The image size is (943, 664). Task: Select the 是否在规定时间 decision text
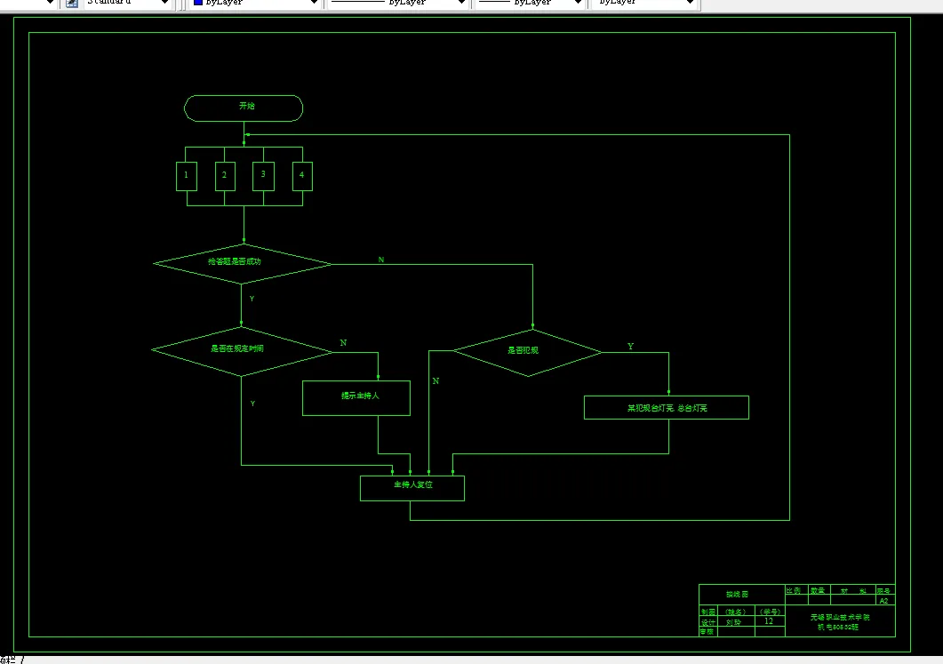(237, 348)
